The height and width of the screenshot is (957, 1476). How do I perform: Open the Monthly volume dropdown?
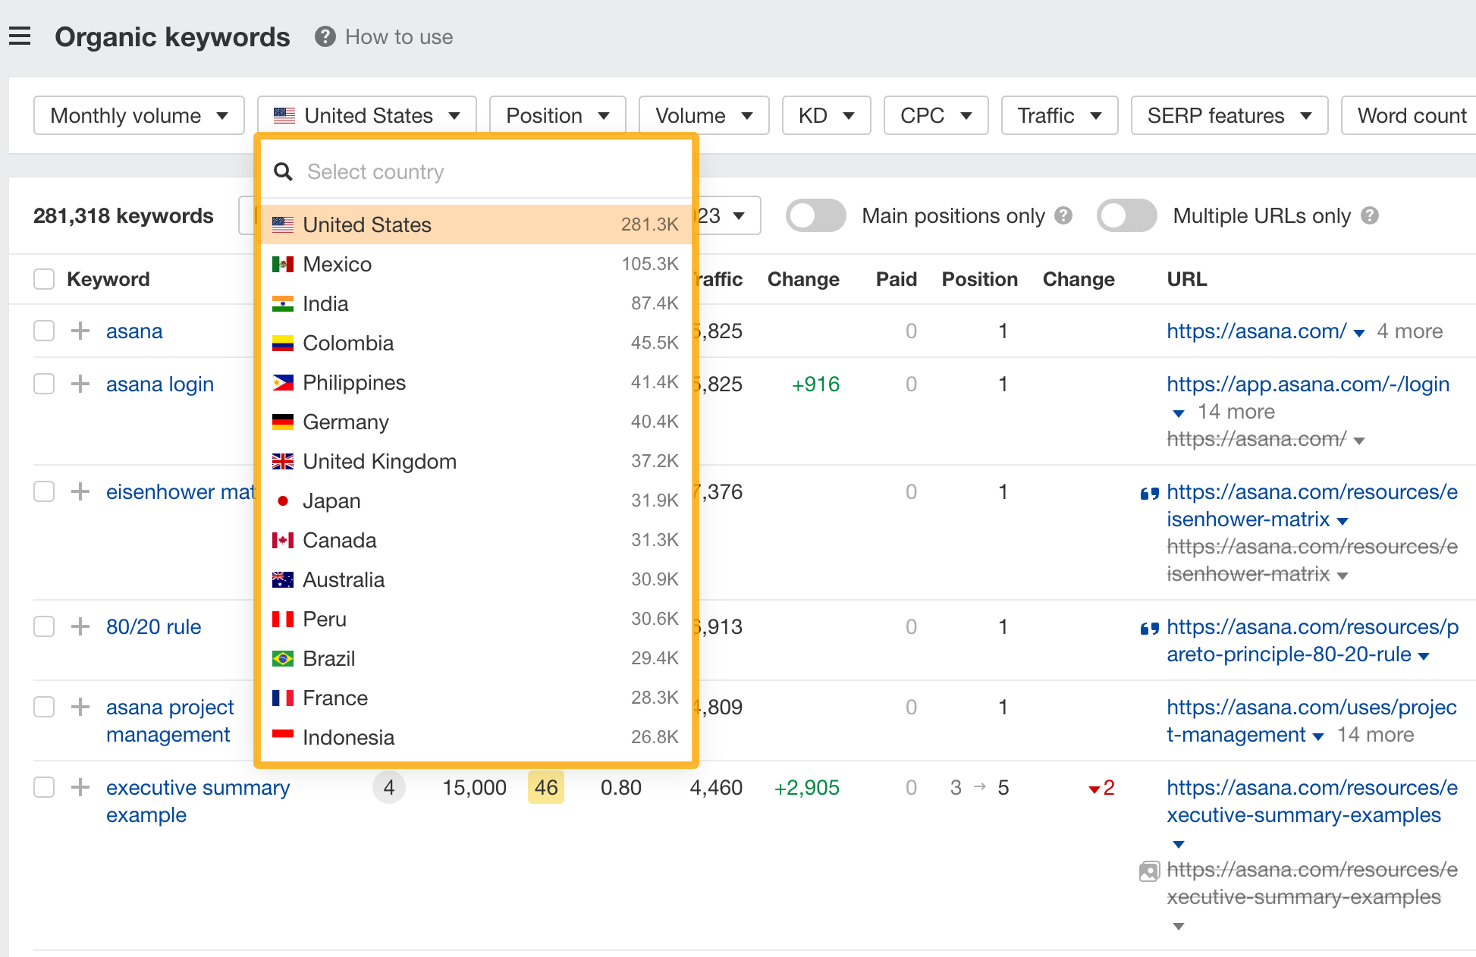coord(139,115)
